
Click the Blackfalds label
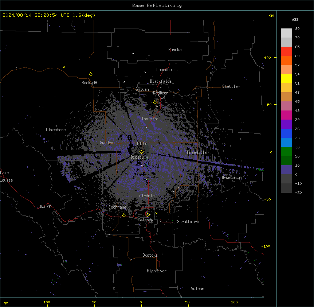click(161, 81)
